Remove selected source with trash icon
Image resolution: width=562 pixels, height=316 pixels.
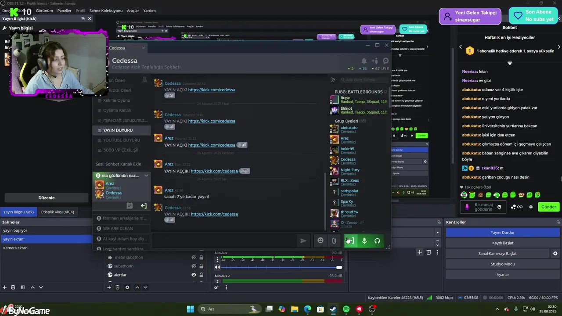point(117,287)
